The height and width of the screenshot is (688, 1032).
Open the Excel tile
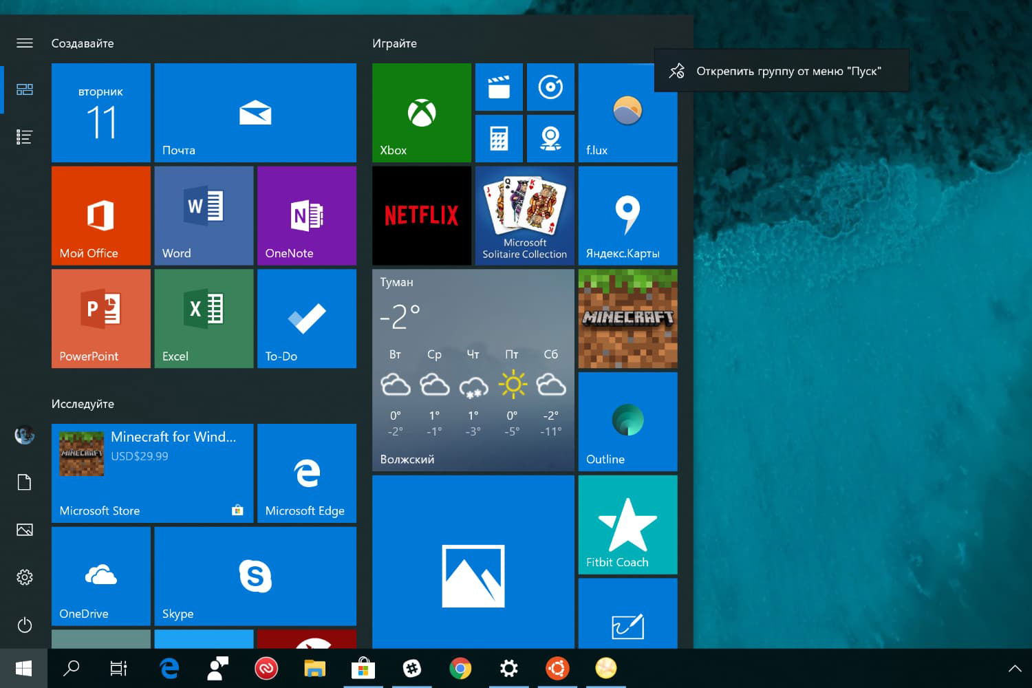(x=204, y=319)
